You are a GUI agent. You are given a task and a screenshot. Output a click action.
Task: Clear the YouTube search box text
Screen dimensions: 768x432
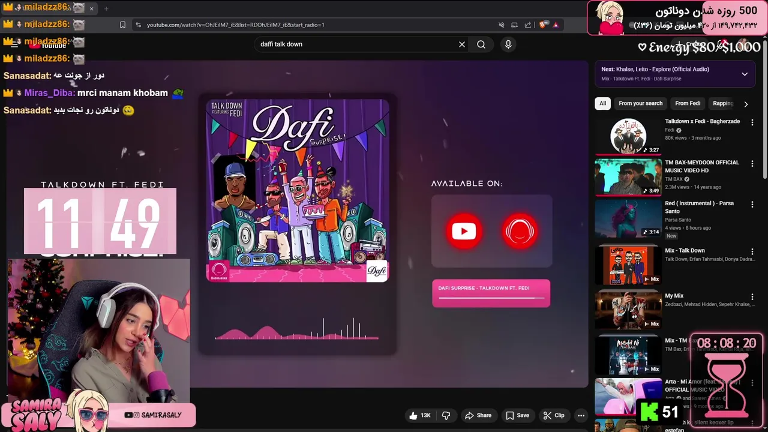tap(462, 44)
